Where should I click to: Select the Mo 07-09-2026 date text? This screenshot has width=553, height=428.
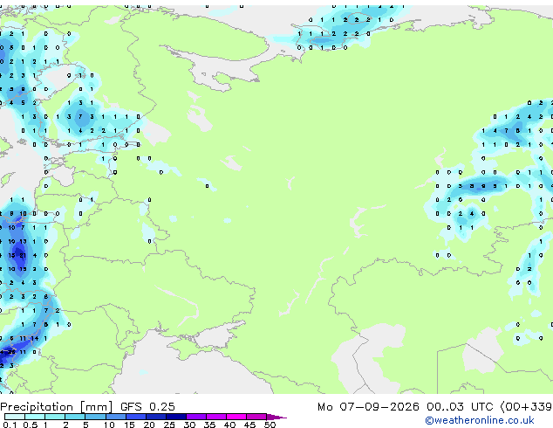368,407
